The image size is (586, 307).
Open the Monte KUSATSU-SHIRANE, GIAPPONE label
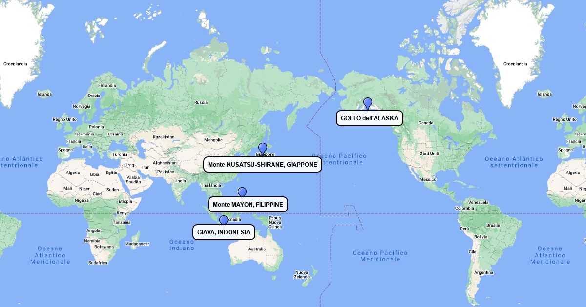point(263,164)
